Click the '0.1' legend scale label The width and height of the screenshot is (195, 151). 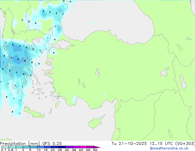[3, 150]
